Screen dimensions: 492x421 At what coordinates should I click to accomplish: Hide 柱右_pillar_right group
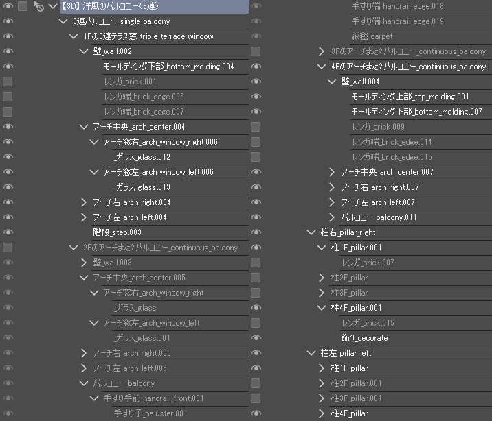pos(256,232)
